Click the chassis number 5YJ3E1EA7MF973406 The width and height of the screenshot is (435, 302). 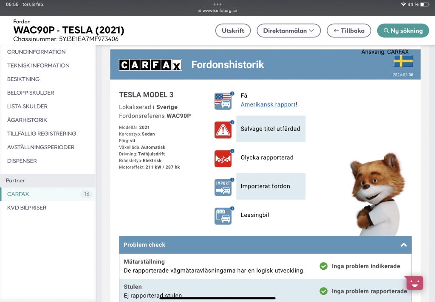point(89,39)
